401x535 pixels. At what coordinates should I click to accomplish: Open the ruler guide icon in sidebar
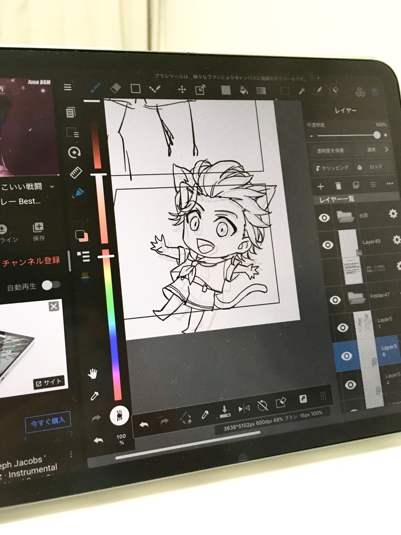(x=76, y=173)
